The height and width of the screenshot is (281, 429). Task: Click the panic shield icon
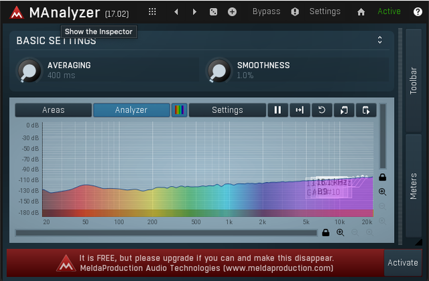tap(295, 12)
